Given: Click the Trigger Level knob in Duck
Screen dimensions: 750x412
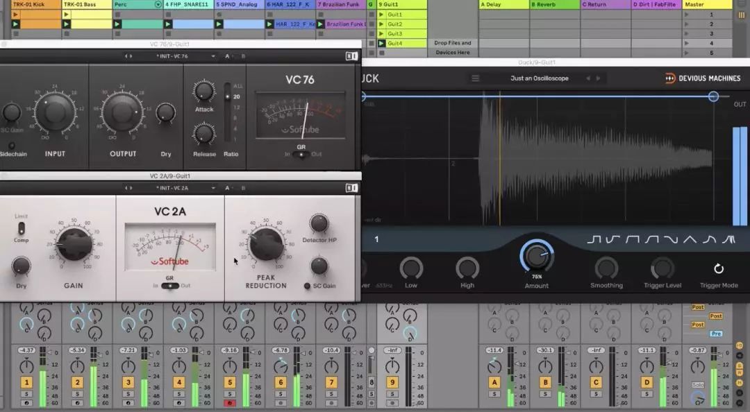Looking at the screenshot, I should pos(662,268).
